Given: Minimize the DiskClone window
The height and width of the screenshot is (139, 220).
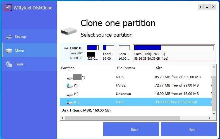Looking at the screenshot, I should tap(207, 7).
